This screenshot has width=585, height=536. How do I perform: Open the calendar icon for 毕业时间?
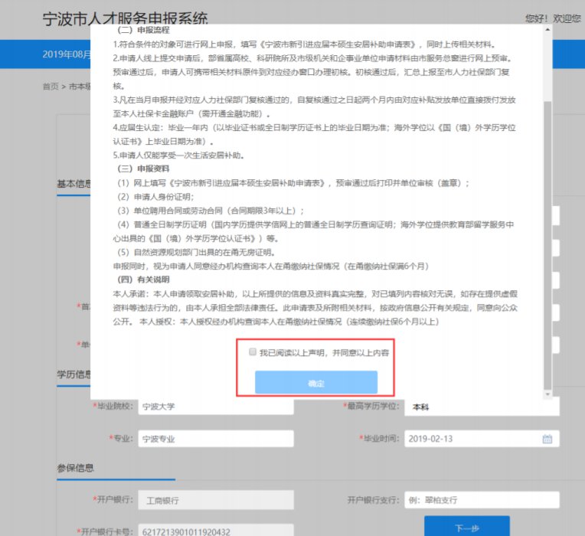pos(547,439)
